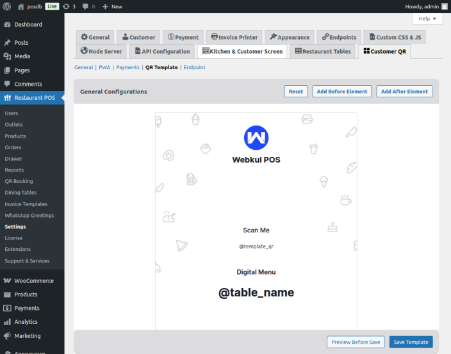Click Save Template button
The height and width of the screenshot is (354, 451).
coord(411,342)
